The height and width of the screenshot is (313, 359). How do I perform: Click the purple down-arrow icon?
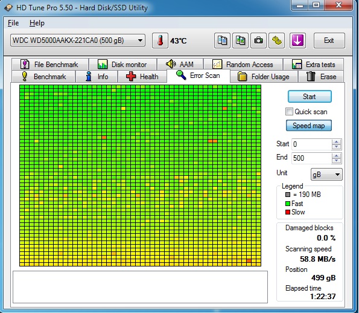tap(297, 40)
